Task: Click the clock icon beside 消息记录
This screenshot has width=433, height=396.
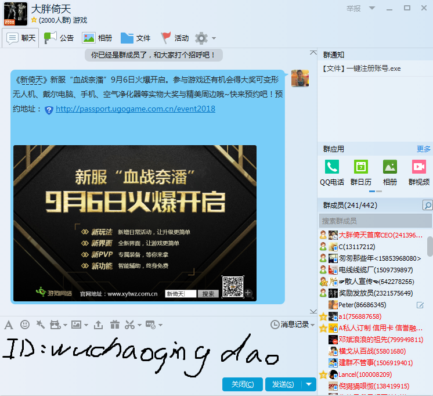Action: (275, 325)
